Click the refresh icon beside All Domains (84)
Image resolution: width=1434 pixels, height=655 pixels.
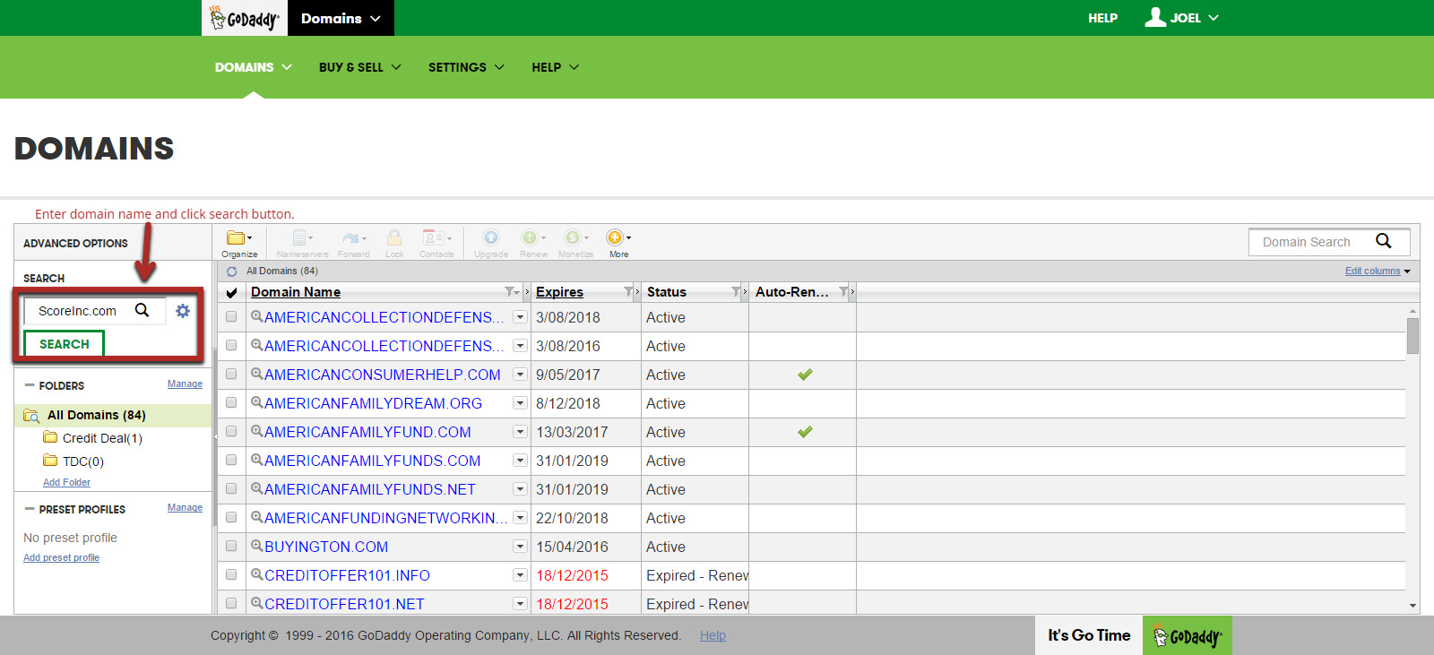click(232, 271)
